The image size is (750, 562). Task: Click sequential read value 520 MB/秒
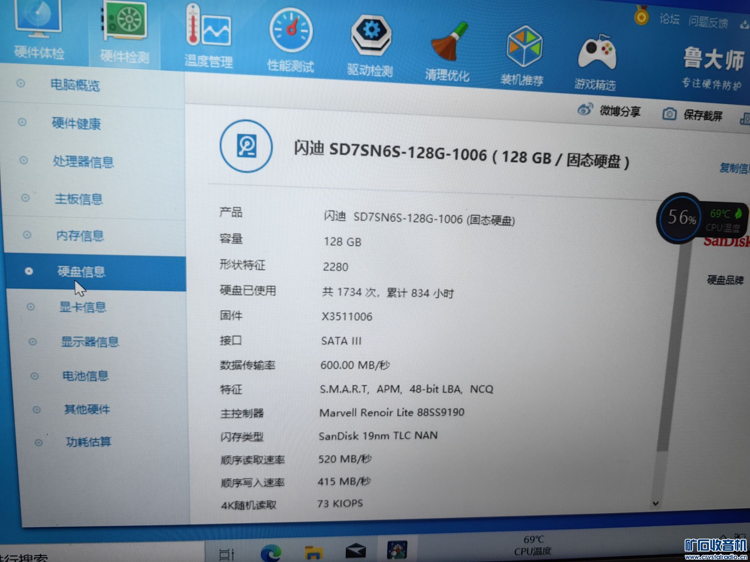pos(345,459)
